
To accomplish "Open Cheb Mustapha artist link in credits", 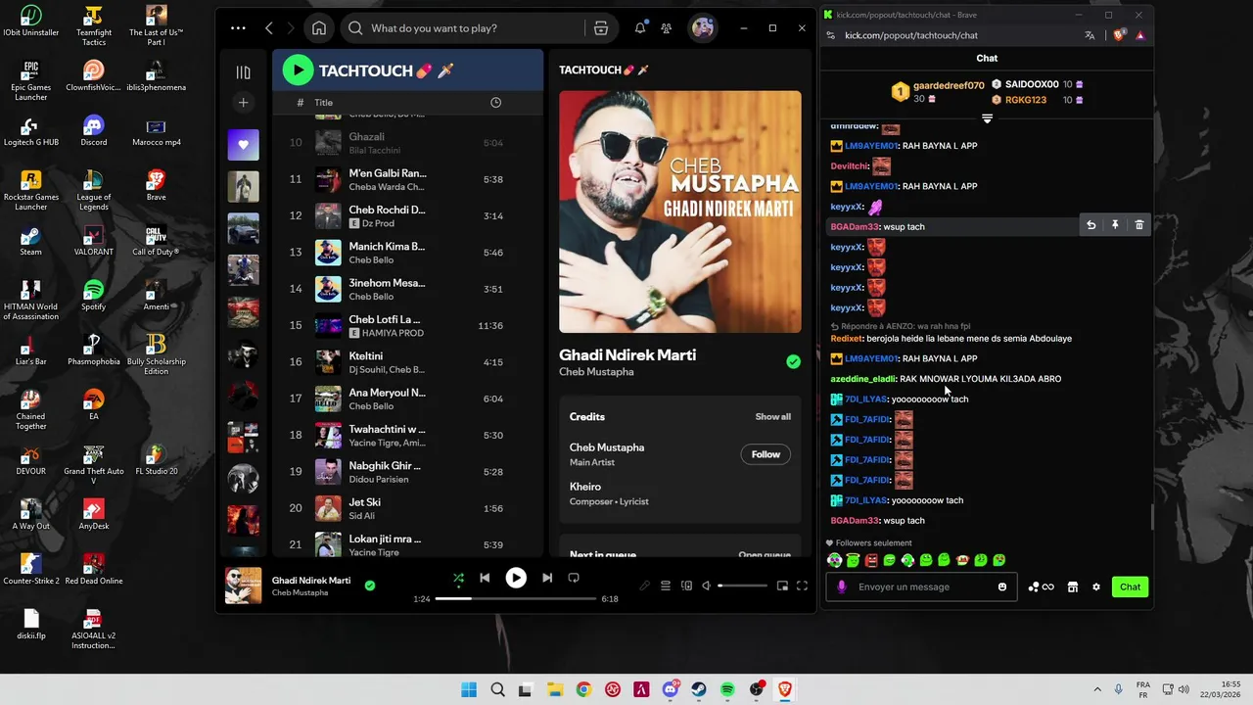I will pos(607,447).
